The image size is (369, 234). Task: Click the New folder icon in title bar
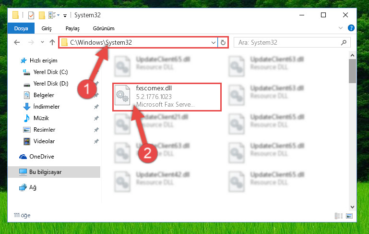pos(42,15)
